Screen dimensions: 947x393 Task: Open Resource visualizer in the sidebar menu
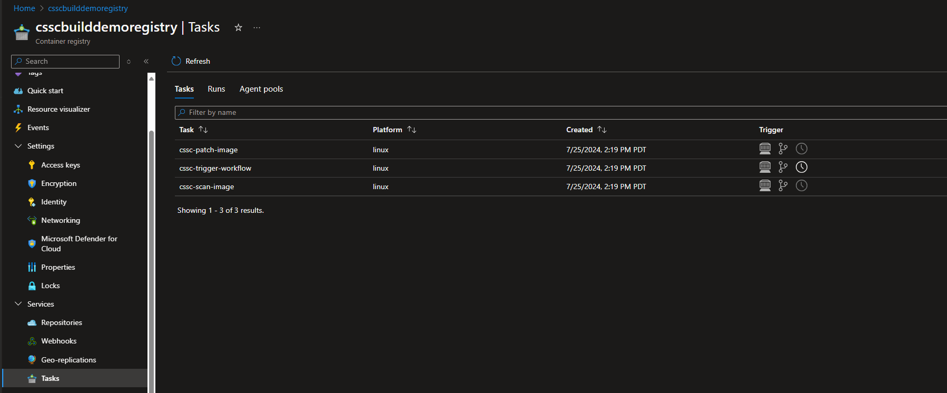[59, 109]
